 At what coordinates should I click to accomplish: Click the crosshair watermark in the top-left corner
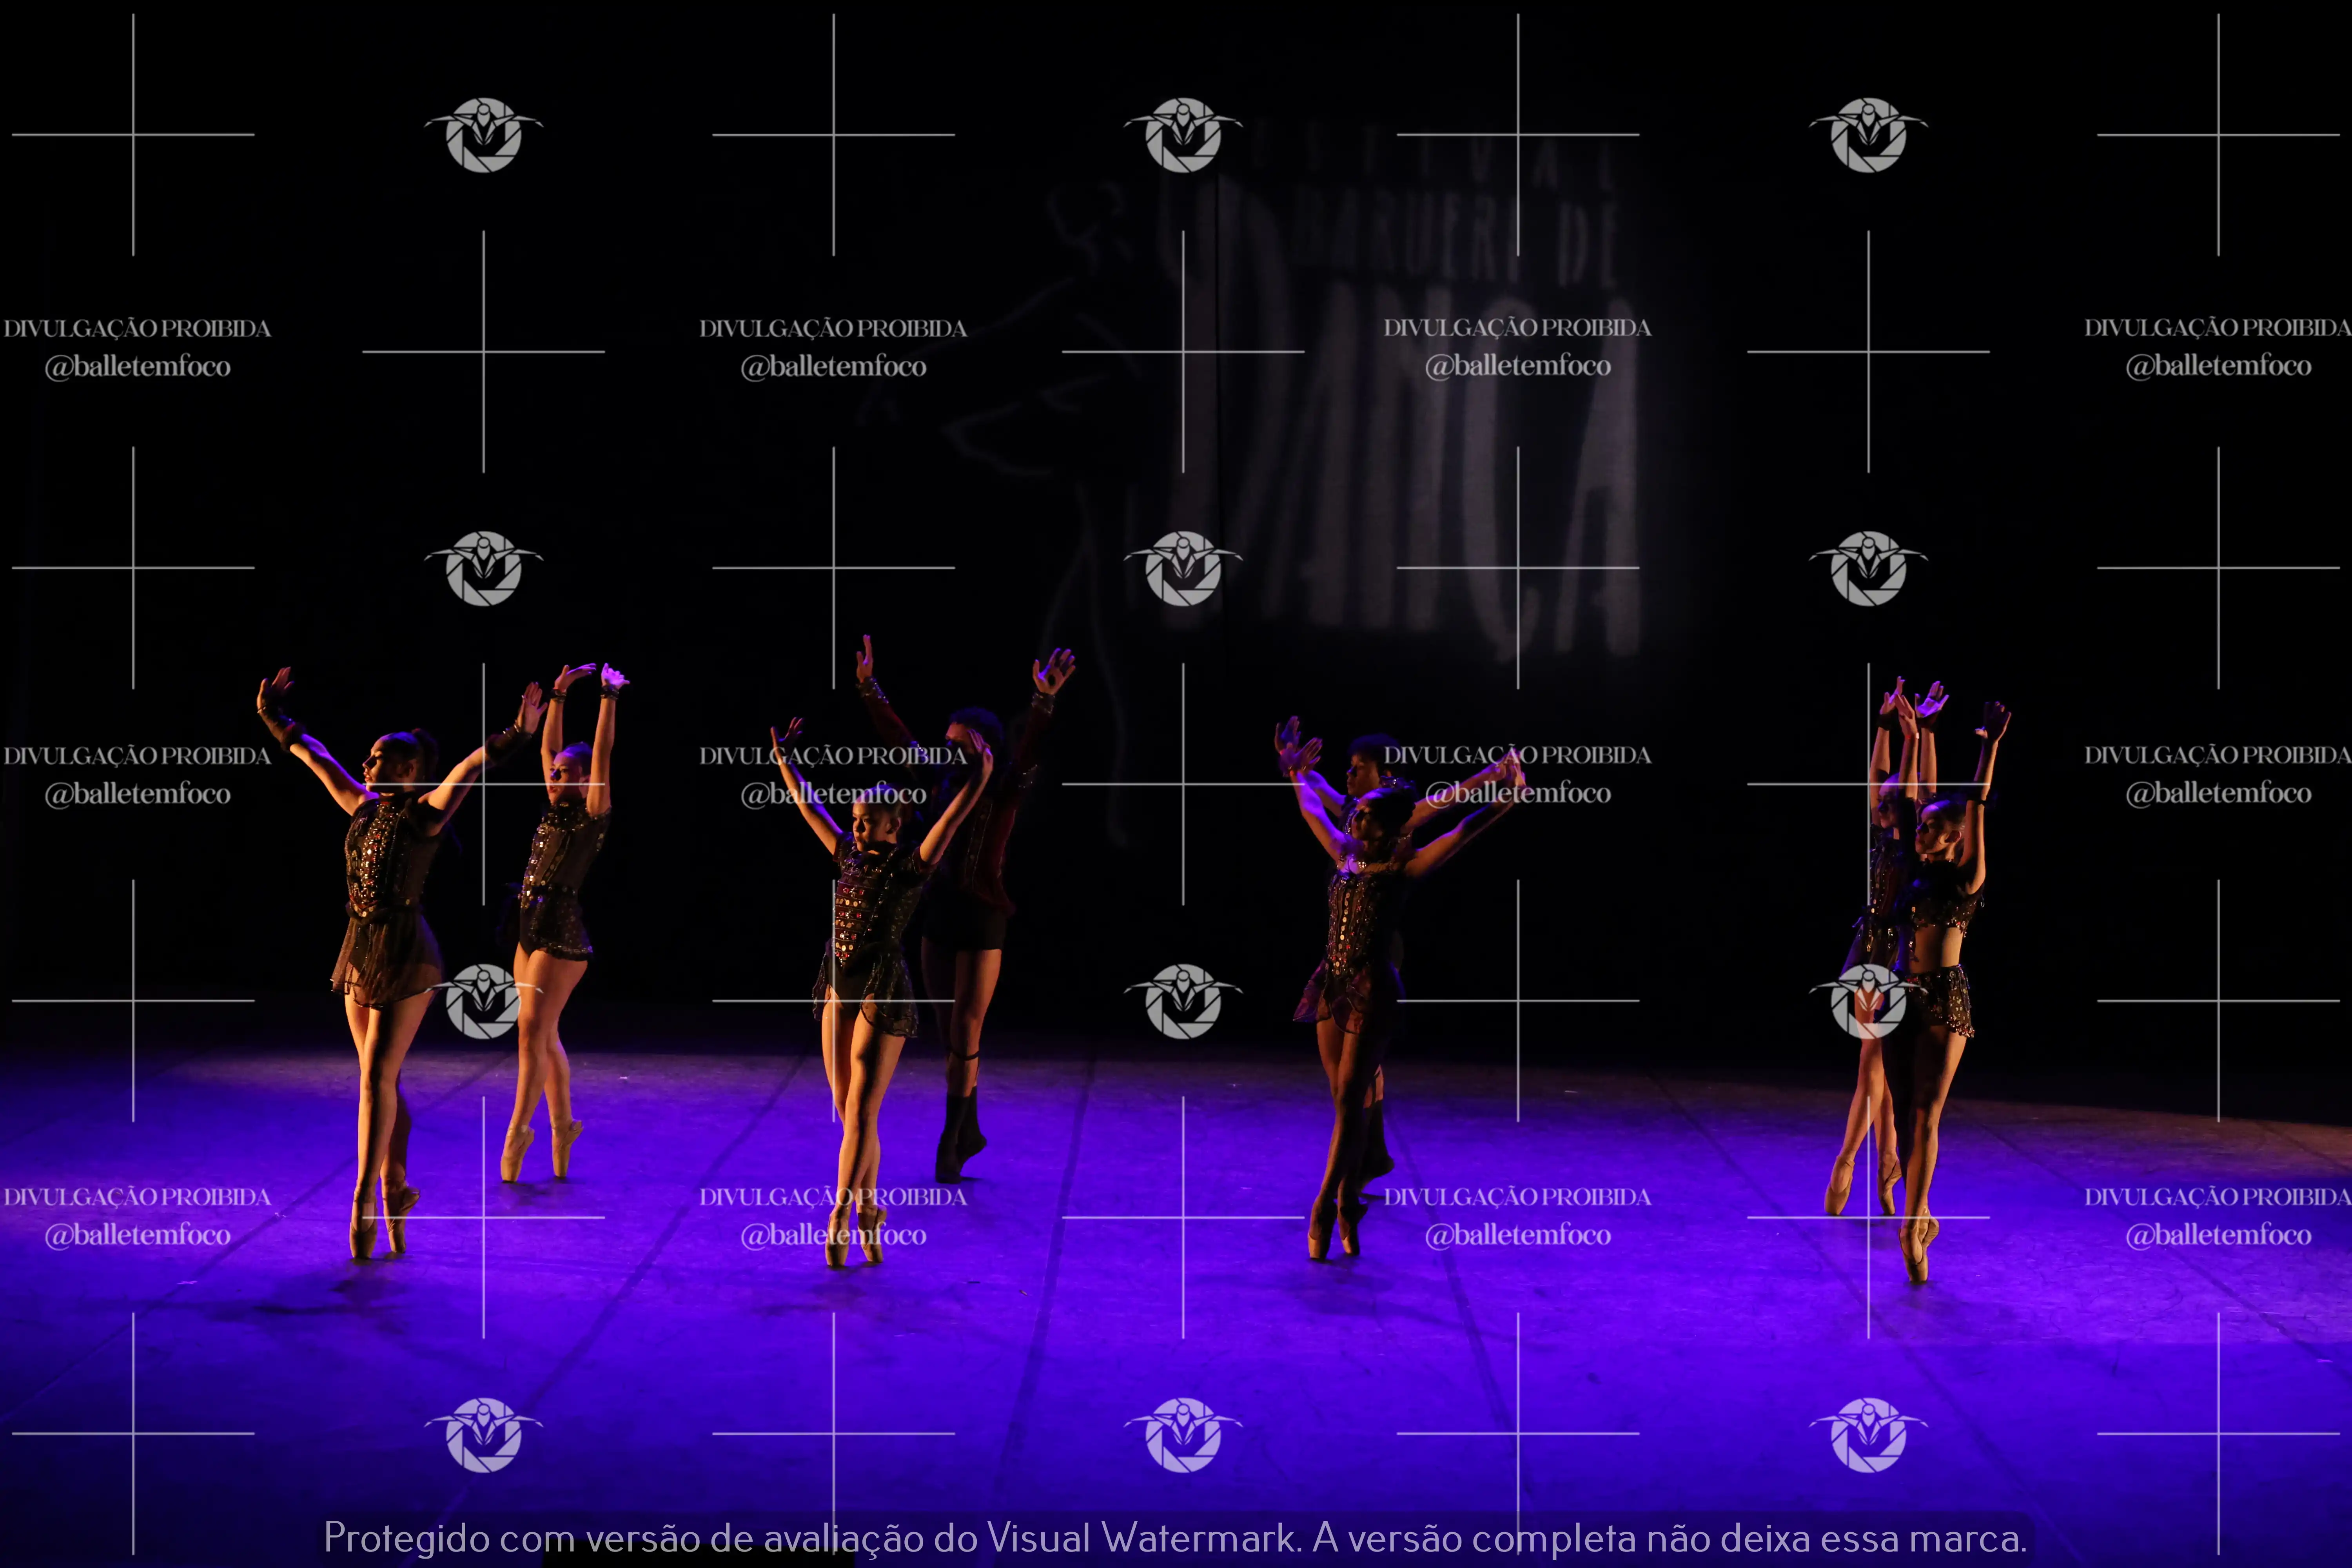point(133,134)
